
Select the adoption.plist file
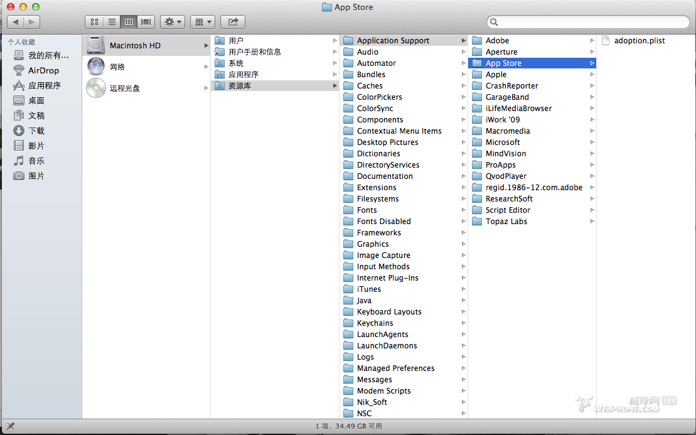pos(639,41)
